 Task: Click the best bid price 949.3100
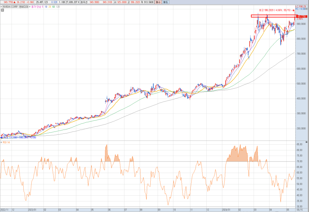click(107, 2)
